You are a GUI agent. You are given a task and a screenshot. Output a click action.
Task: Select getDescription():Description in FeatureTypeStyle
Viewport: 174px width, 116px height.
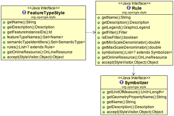point(31,27)
